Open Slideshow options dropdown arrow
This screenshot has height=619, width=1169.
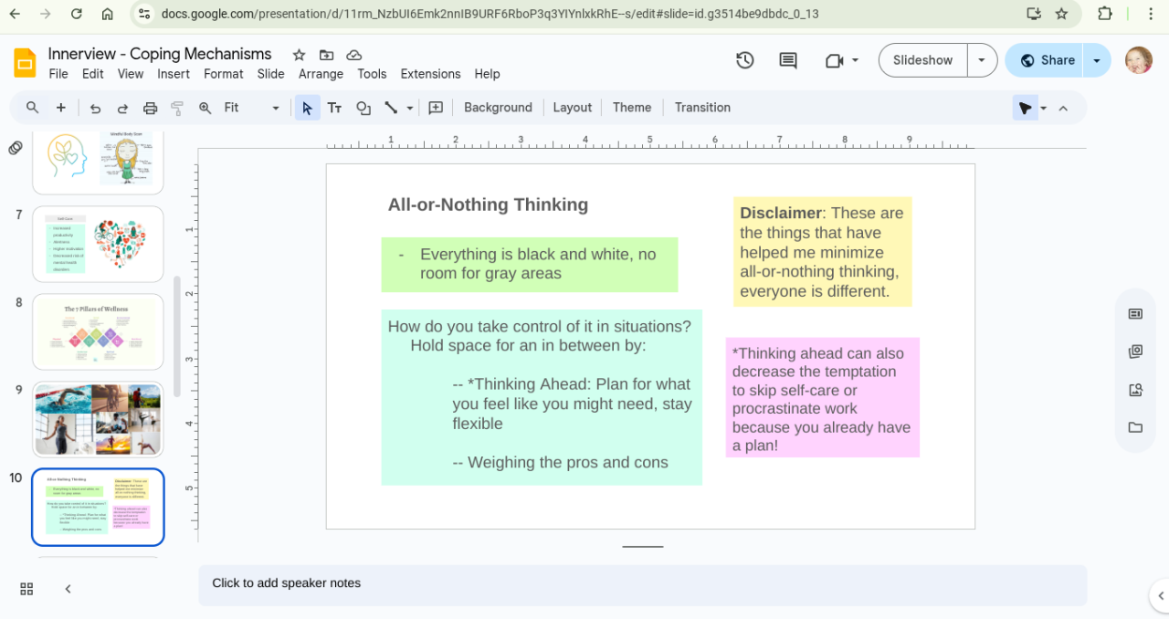tap(982, 60)
